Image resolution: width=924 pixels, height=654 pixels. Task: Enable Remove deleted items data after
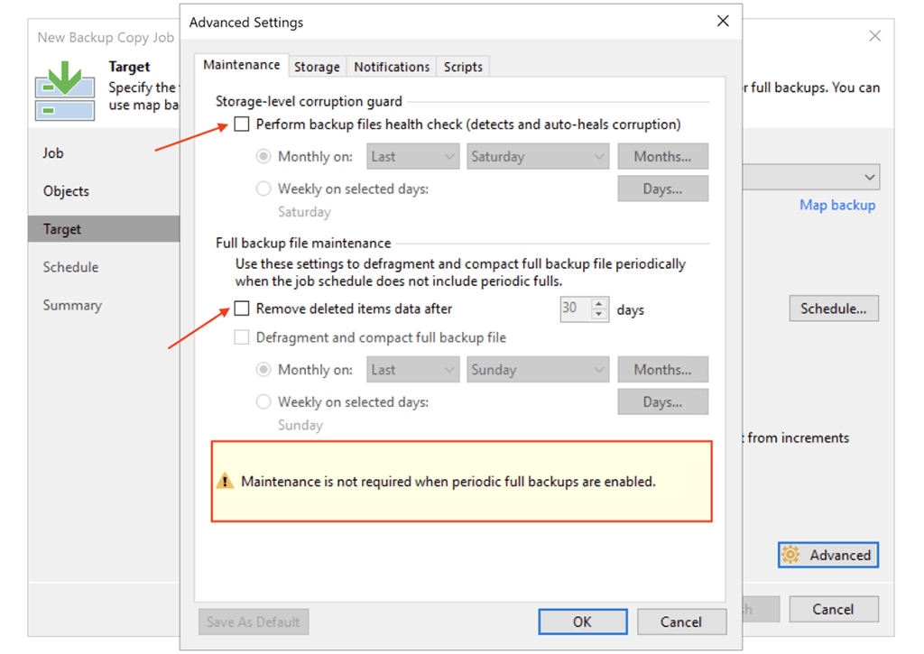click(x=242, y=309)
